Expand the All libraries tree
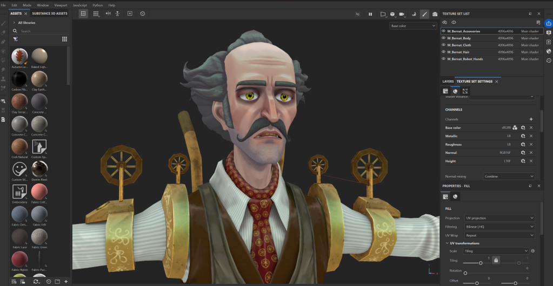The image size is (553, 286). [15, 23]
